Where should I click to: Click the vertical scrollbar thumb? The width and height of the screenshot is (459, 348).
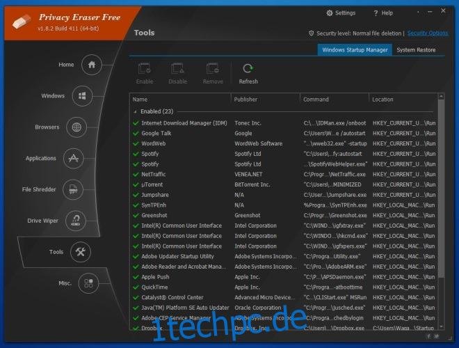441,189
